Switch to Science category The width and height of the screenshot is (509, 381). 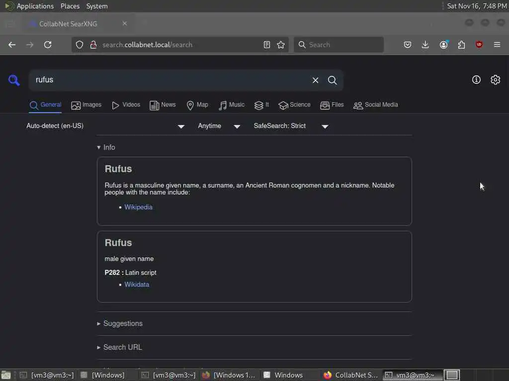click(294, 105)
